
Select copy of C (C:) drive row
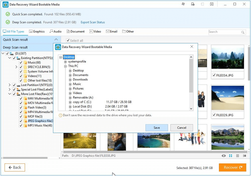click(x=102, y=102)
